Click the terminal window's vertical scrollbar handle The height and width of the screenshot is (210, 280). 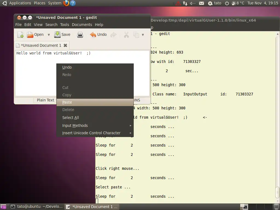coord(277,193)
